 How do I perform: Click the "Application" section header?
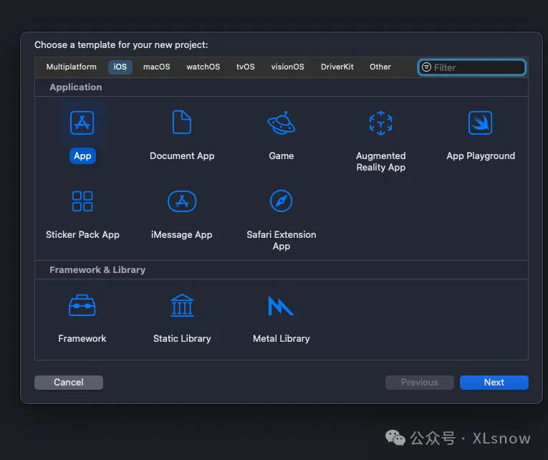[75, 87]
